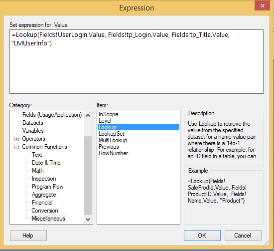Image resolution: width=274 pixels, height=251 pixels.
Task: Choose the Text functions subcategory
Action: pos(37,155)
